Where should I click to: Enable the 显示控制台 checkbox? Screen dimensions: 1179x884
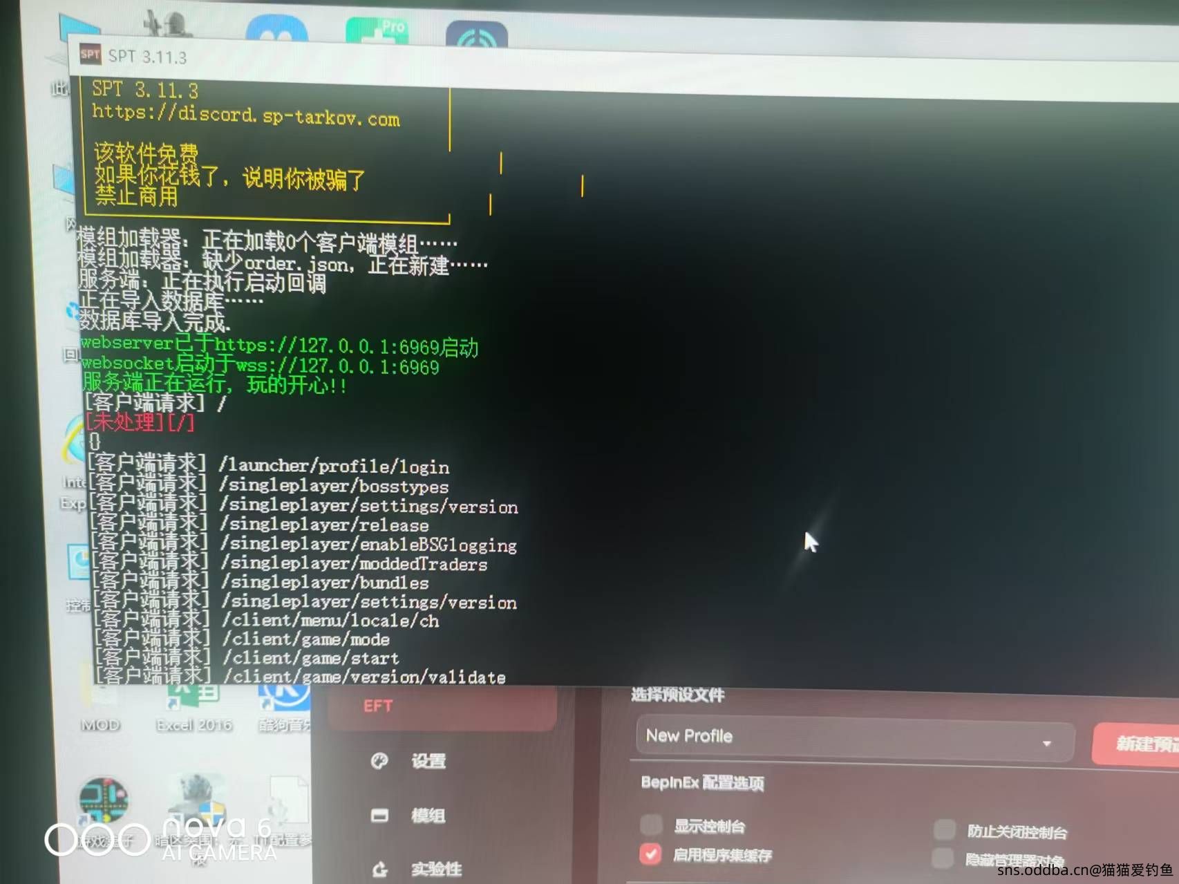click(x=651, y=825)
